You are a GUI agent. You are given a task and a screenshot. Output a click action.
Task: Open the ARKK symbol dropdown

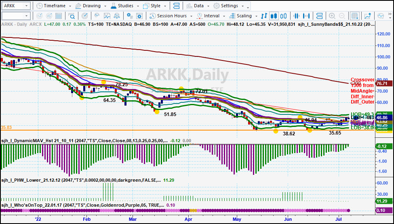tap(27, 6)
